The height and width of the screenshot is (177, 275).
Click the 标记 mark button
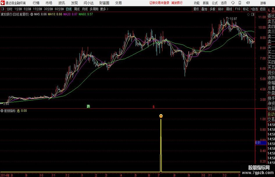[x=246, y=9]
